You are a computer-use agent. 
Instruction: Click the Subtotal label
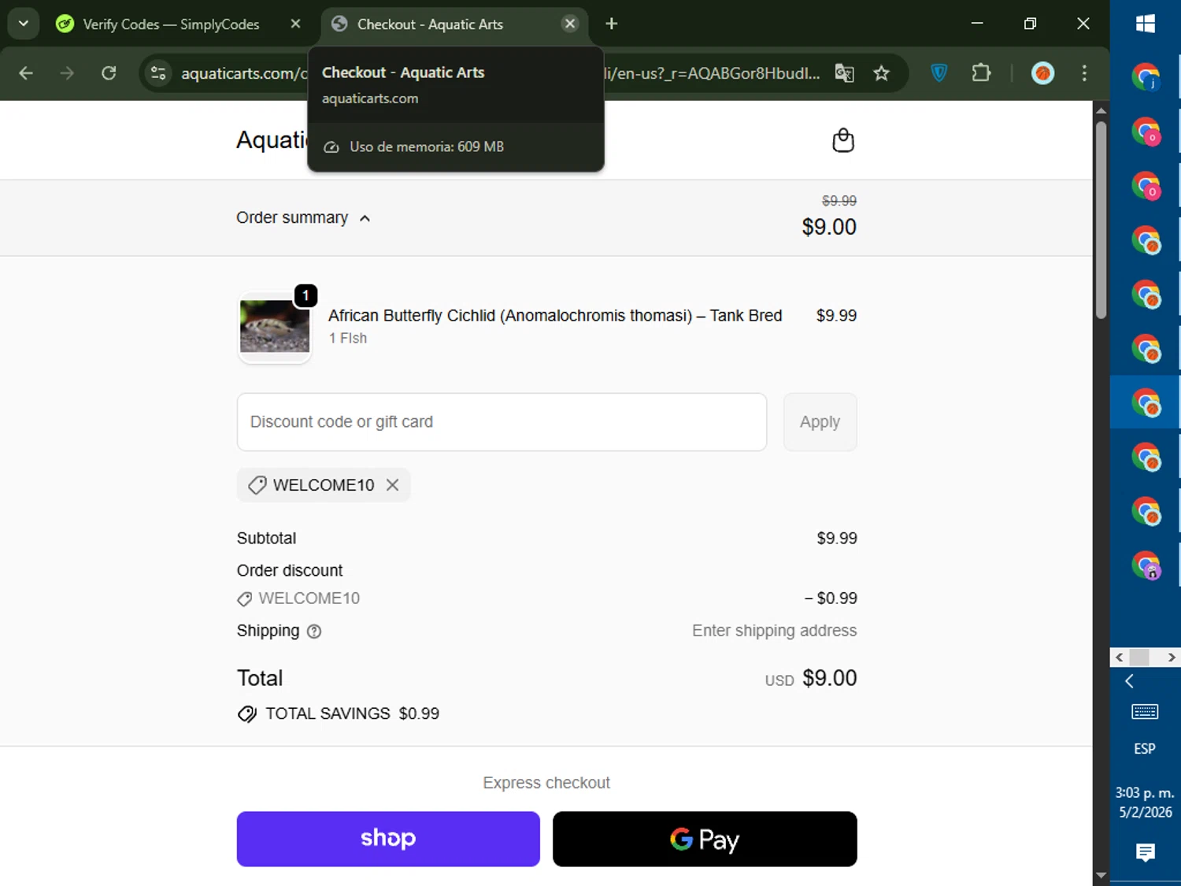(267, 539)
